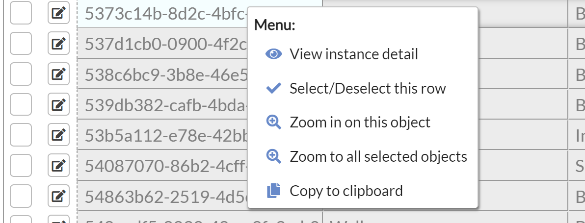The width and height of the screenshot is (585, 223).
Task: Choose Copy to clipboard from menu
Action: tap(346, 190)
